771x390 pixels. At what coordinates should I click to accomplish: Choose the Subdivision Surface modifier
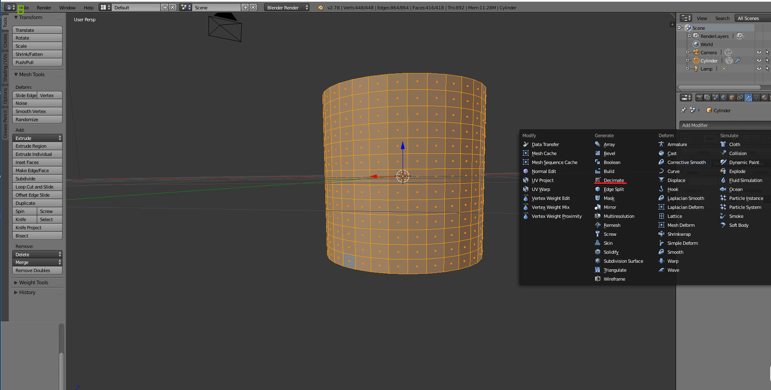point(623,261)
